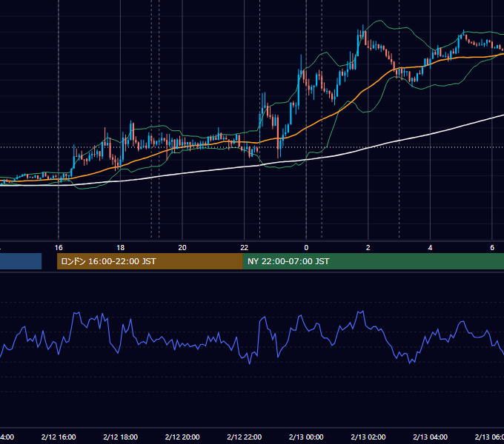Screen dimensions: 504x444
Task: Click the hour label 6 on time axis
Action: coord(492,248)
